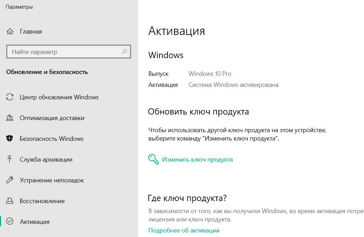Click Система Windows активирована status text

tap(233, 85)
